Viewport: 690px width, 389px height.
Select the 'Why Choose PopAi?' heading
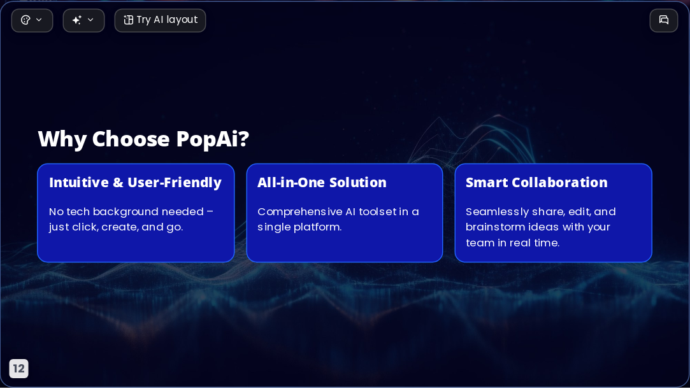tap(143, 139)
